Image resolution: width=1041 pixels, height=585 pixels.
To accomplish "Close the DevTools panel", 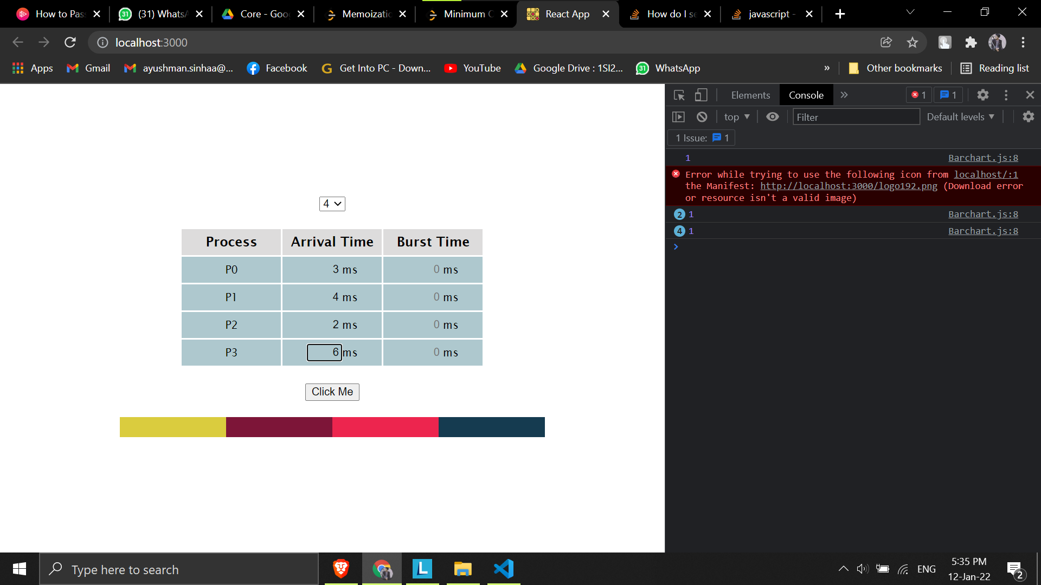I will tap(1030, 95).
